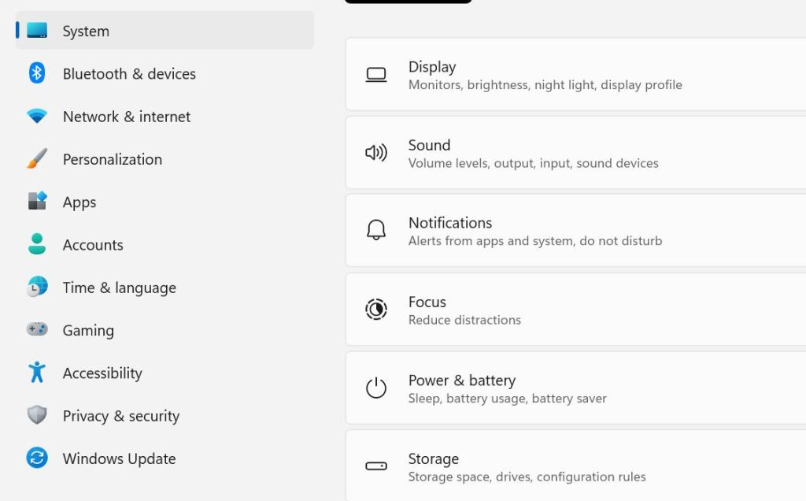This screenshot has height=501, width=806.
Task: Click the Network wifi icon
Action: (37, 117)
